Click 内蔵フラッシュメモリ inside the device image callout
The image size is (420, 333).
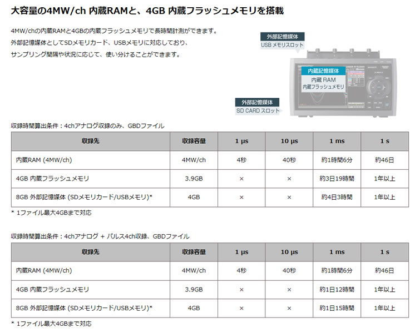pyautogui.click(x=323, y=87)
